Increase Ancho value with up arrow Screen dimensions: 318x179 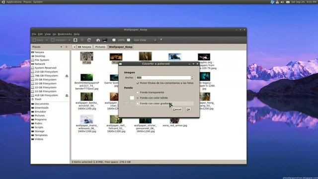(x=192, y=77)
